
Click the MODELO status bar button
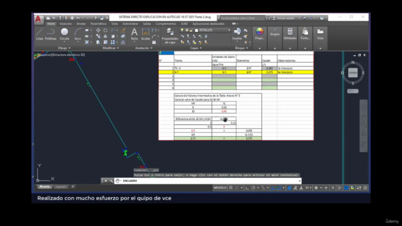tap(220, 188)
